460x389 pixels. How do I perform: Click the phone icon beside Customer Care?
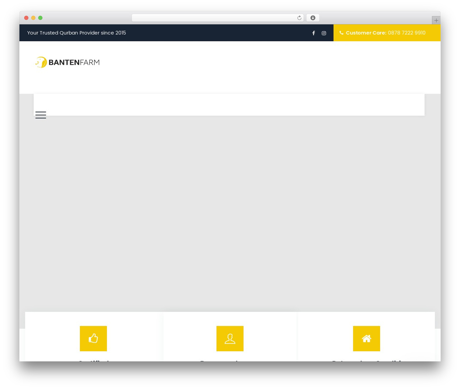click(x=341, y=33)
